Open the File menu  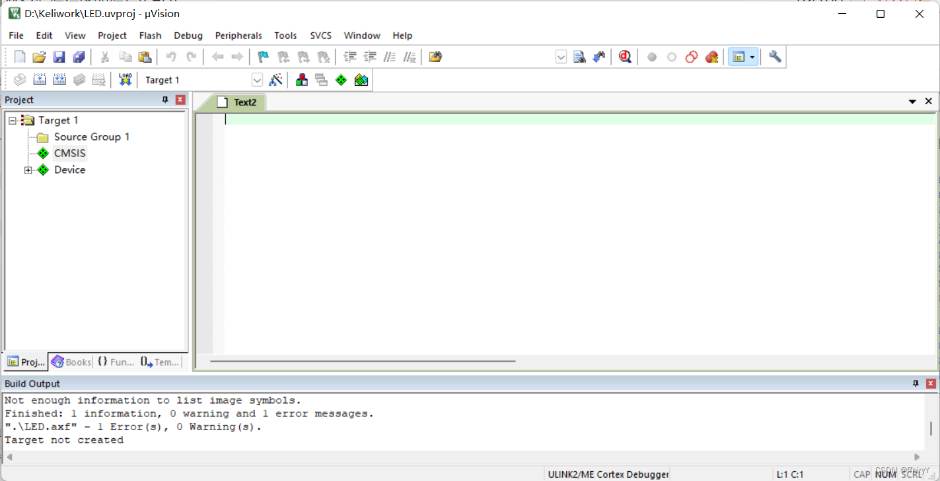tap(16, 36)
